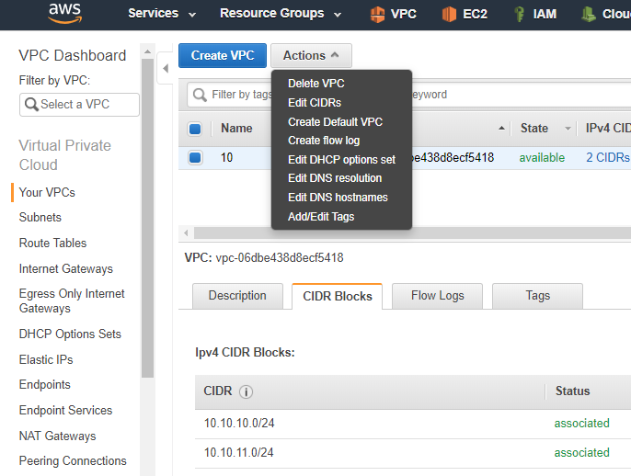The width and height of the screenshot is (631, 476).
Task: Open Peering Connections in sidebar
Action: tap(73, 460)
